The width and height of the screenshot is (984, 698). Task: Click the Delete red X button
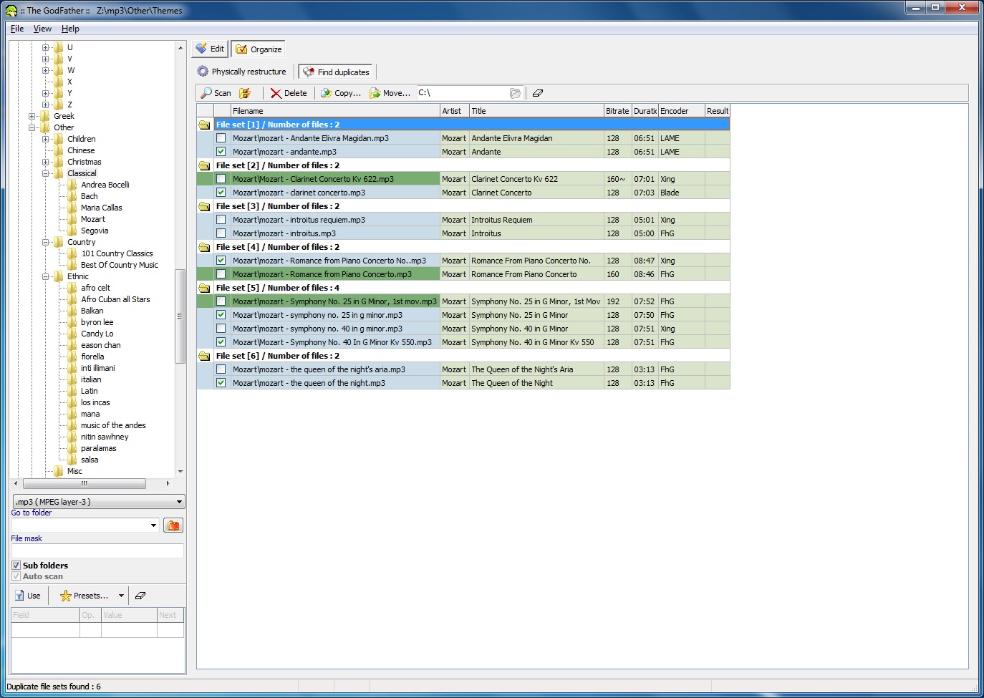coord(289,93)
